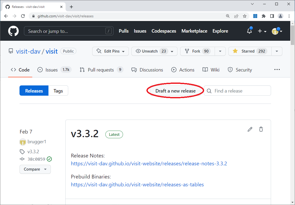This screenshot has width=295, height=205.
Task: Open the Windows grid extension icon
Action: pos(255,16)
